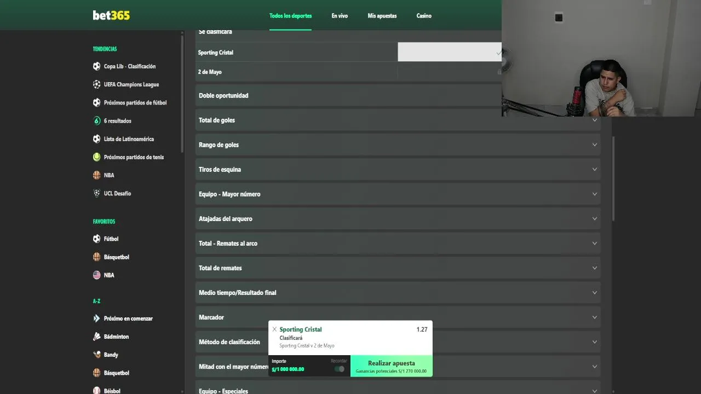Click tennis ball icon for Próximos partidos de tenis

(97, 157)
